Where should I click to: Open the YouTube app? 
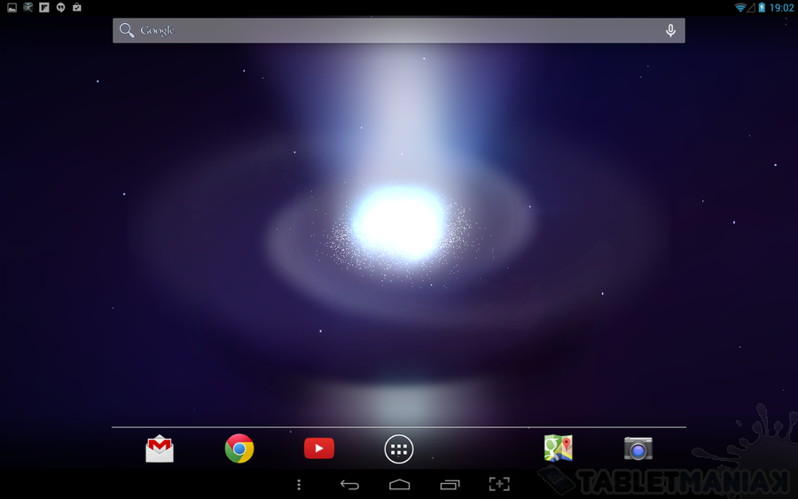coord(319,448)
